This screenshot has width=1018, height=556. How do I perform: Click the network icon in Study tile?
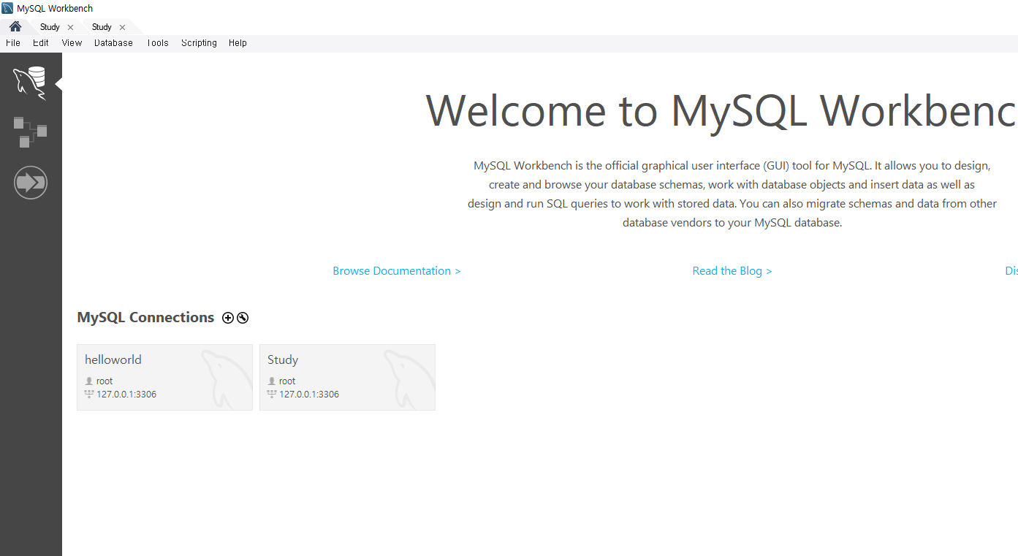272,395
